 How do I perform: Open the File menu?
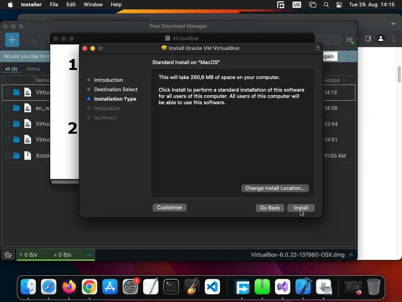54,5
